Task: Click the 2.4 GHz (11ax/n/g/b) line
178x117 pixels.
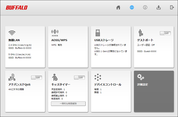Action: tap(20, 45)
